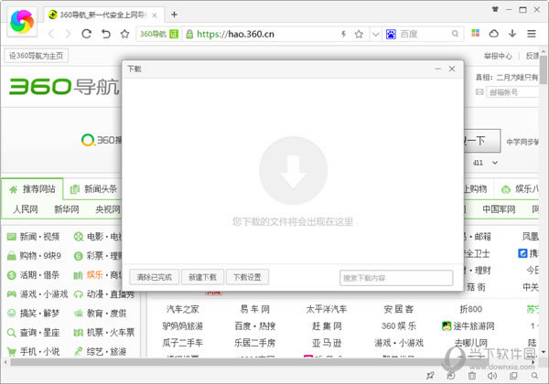Click 查询·星座 category

point(33,332)
